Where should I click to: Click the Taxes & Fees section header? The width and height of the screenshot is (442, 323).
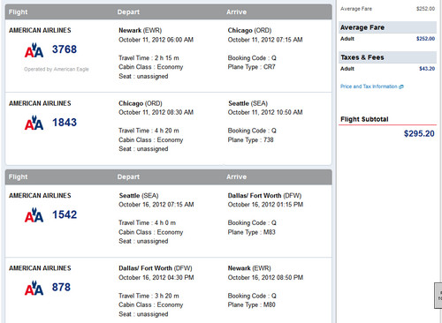click(x=387, y=57)
